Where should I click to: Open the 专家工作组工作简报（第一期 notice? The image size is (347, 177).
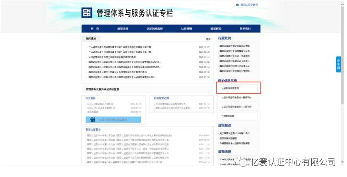click(120, 52)
